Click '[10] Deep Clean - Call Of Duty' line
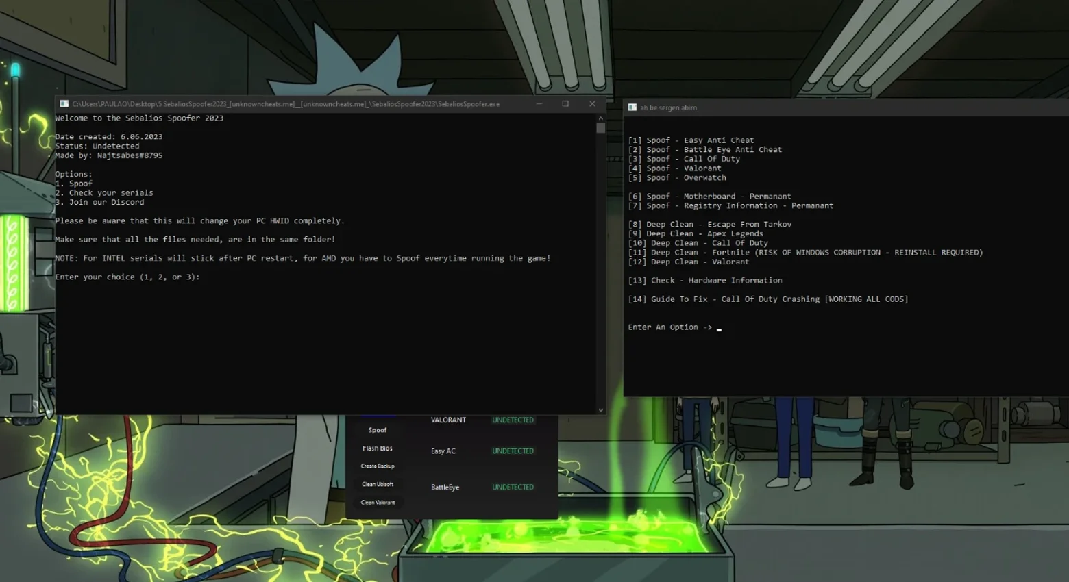Image resolution: width=1069 pixels, height=582 pixels. tap(698, 243)
